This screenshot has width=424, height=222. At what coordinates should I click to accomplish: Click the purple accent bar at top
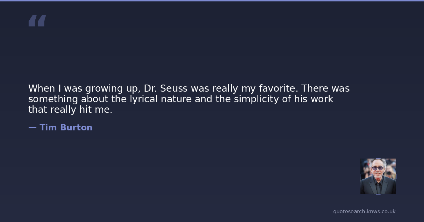tap(212, 1)
